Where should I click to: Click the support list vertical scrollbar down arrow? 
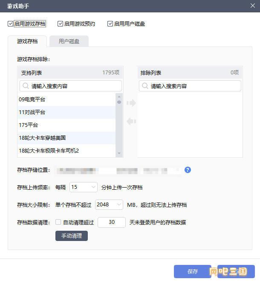(119, 154)
